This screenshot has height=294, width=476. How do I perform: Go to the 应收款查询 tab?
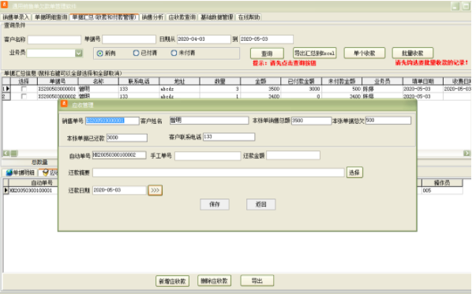pyautogui.click(x=182, y=17)
